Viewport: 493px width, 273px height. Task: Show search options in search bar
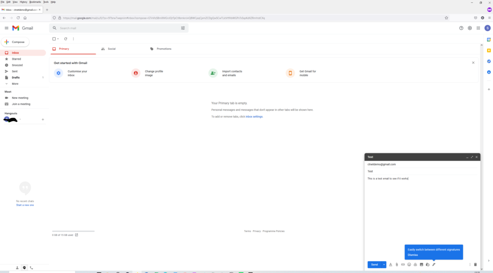pos(183,28)
